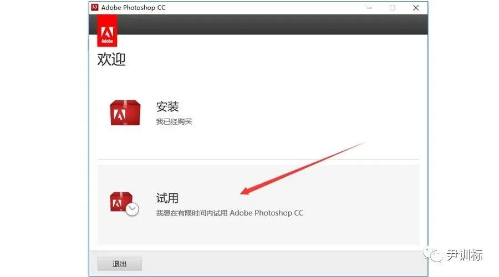Click the trial description mentioning Adobe Photoshop CC

230,213
